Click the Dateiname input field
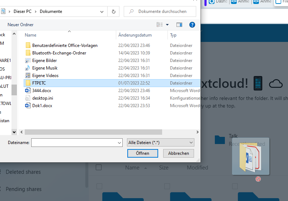Screen dimensions: 288x201 (x=77, y=143)
